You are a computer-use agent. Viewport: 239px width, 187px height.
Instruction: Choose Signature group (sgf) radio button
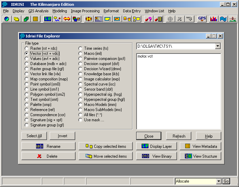coord(44,125)
